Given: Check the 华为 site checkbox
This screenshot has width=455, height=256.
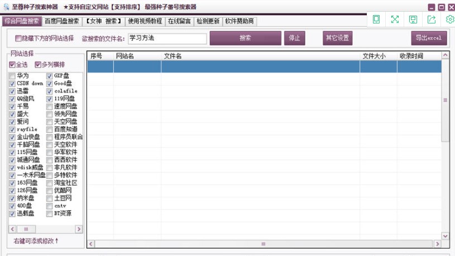Looking at the screenshot, I should (x=12, y=76).
